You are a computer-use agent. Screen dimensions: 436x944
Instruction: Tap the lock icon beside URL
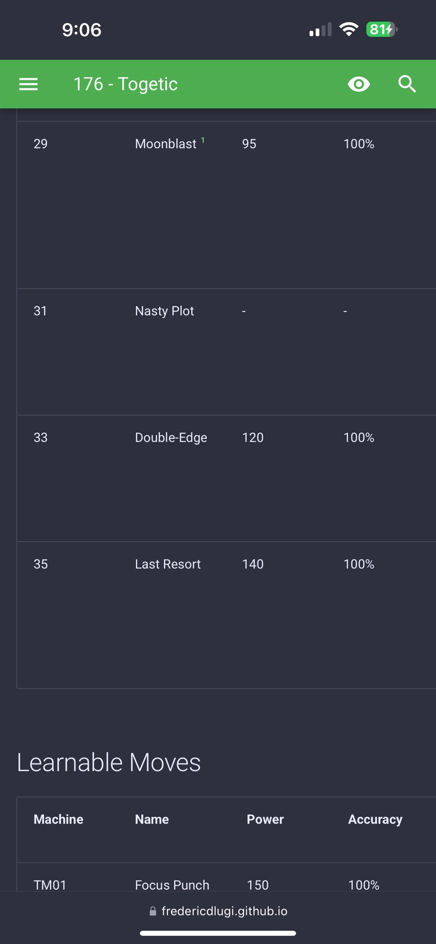click(x=153, y=911)
